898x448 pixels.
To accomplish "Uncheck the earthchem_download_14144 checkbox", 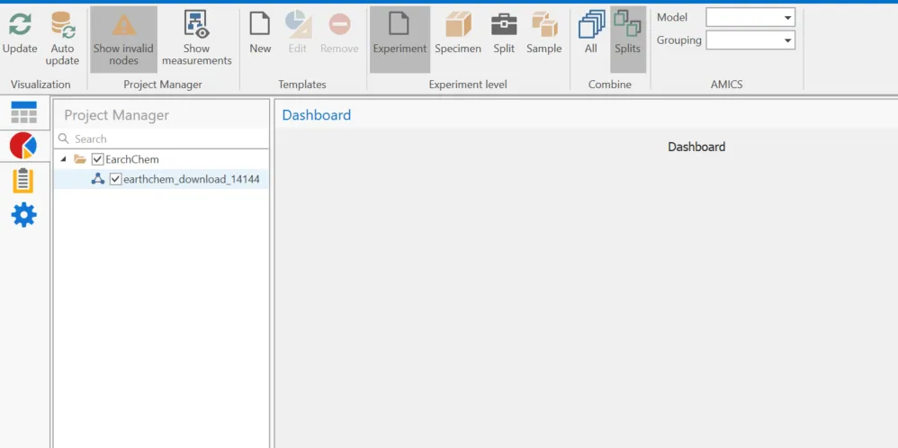I will pos(116,179).
